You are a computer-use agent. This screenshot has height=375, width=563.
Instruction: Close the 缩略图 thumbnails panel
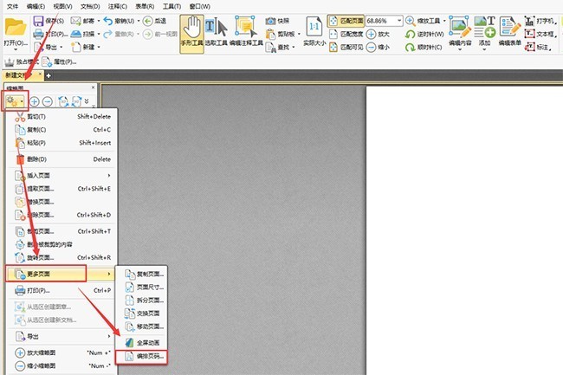(93, 87)
